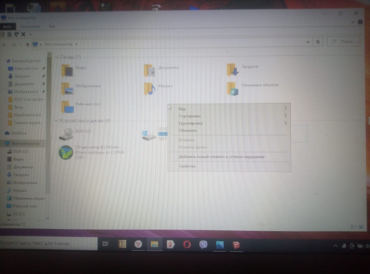Viewport: 370px width, 274px height.
Task: Launch Yandex Browser from taskbar
Action: 138,244
